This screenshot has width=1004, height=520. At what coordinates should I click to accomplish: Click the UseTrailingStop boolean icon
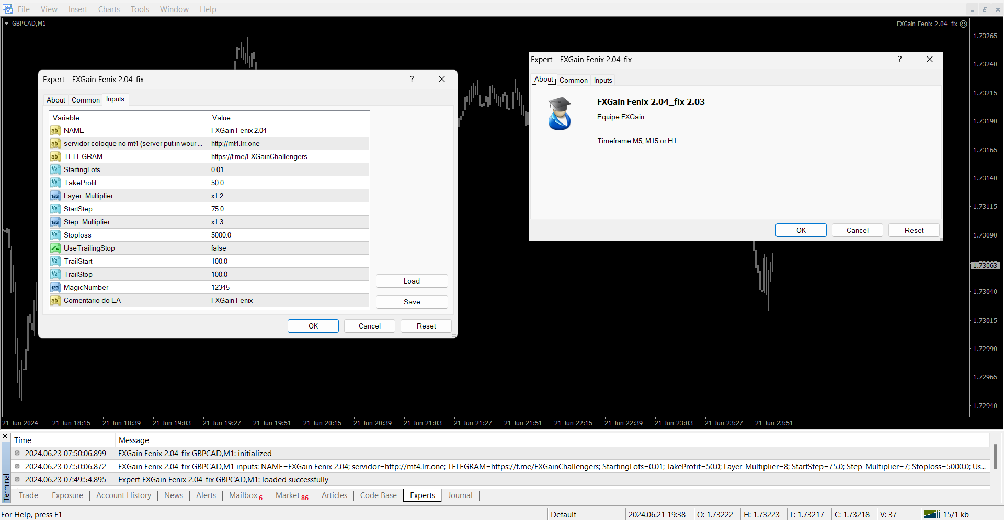click(55, 248)
